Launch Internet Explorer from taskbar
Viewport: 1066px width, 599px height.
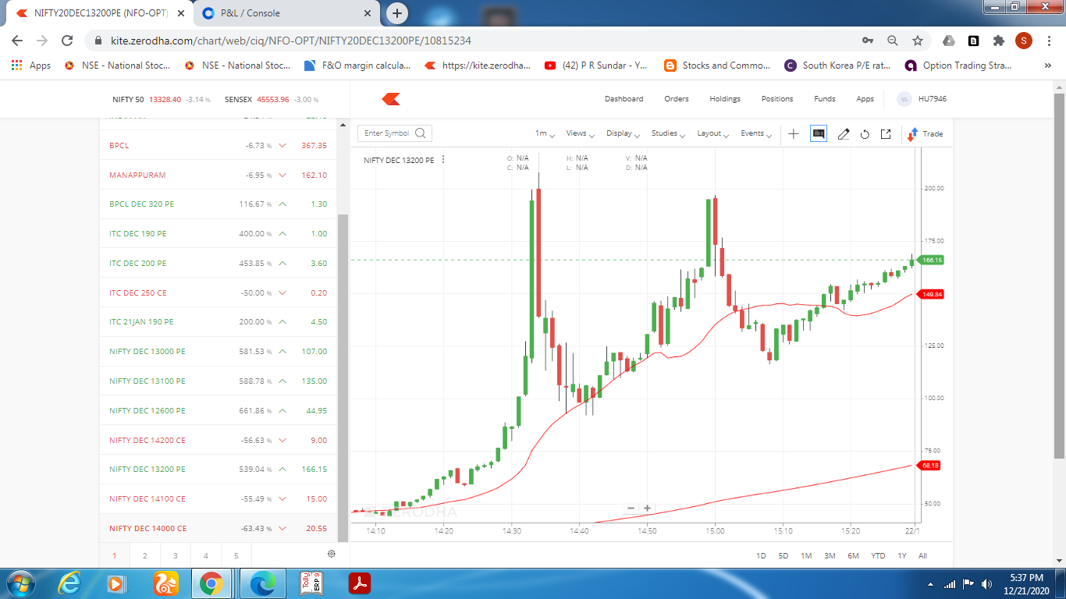[x=70, y=583]
